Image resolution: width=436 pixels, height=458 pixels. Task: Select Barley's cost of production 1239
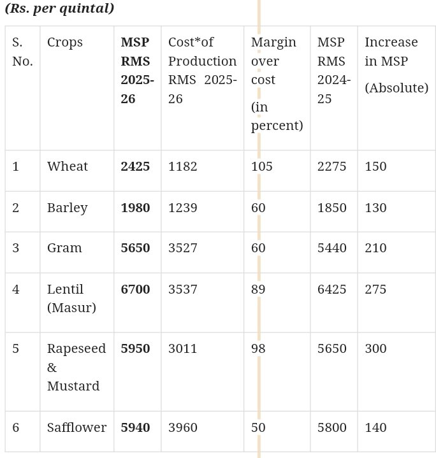click(x=183, y=208)
